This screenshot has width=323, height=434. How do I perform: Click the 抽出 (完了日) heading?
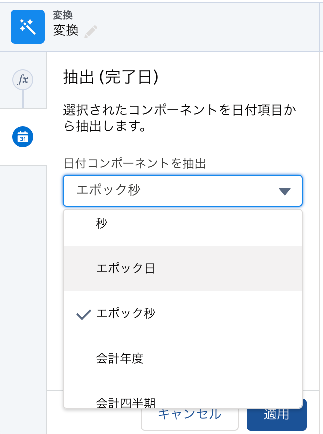111,77
